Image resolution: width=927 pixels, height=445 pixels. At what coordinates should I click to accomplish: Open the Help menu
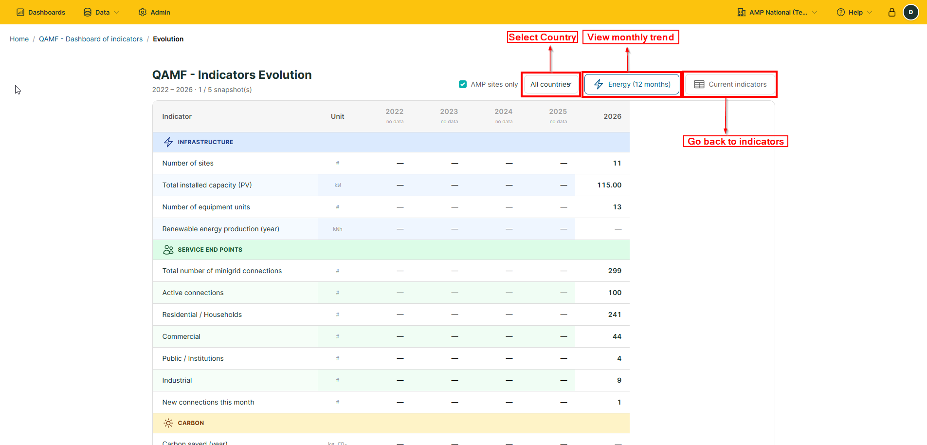854,12
